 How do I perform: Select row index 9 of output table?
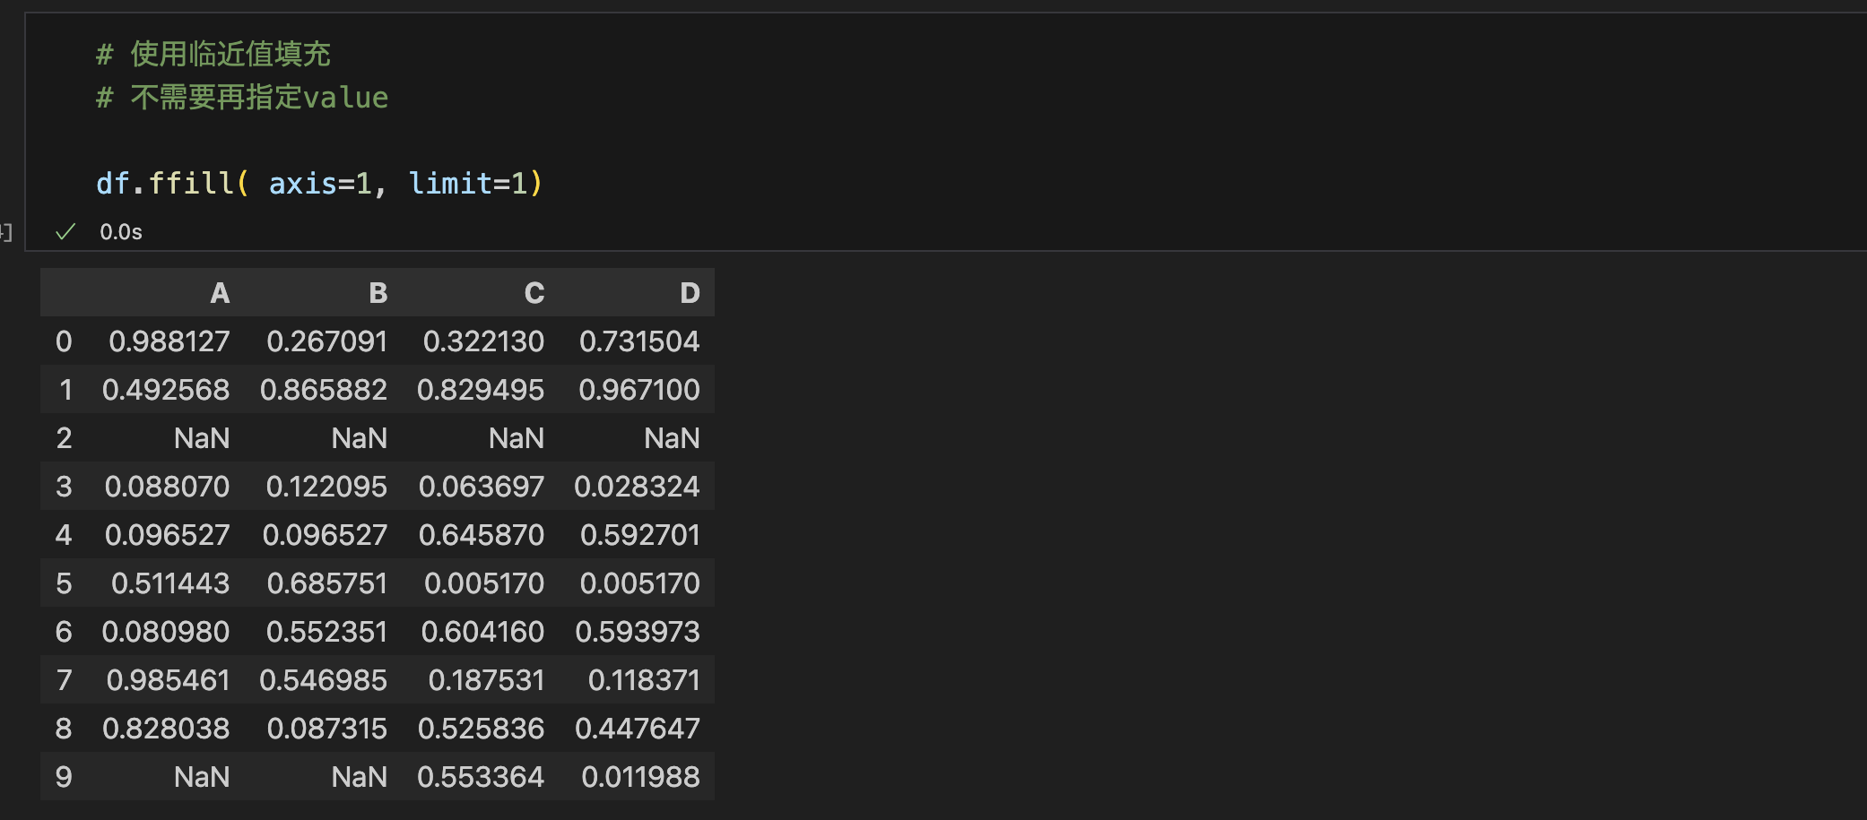coord(64,777)
